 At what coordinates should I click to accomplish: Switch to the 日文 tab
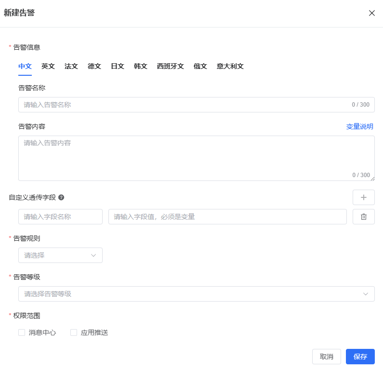(118, 66)
